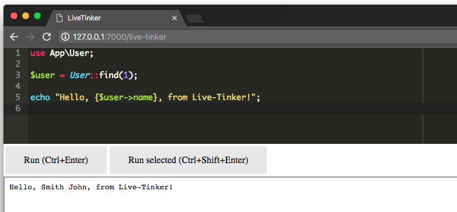The height and width of the screenshot is (212, 457).
Task: Close the window with the red button
Action: coord(14,16)
